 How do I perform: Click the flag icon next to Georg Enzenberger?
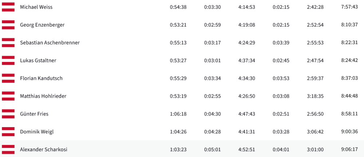click(x=8, y=25)
